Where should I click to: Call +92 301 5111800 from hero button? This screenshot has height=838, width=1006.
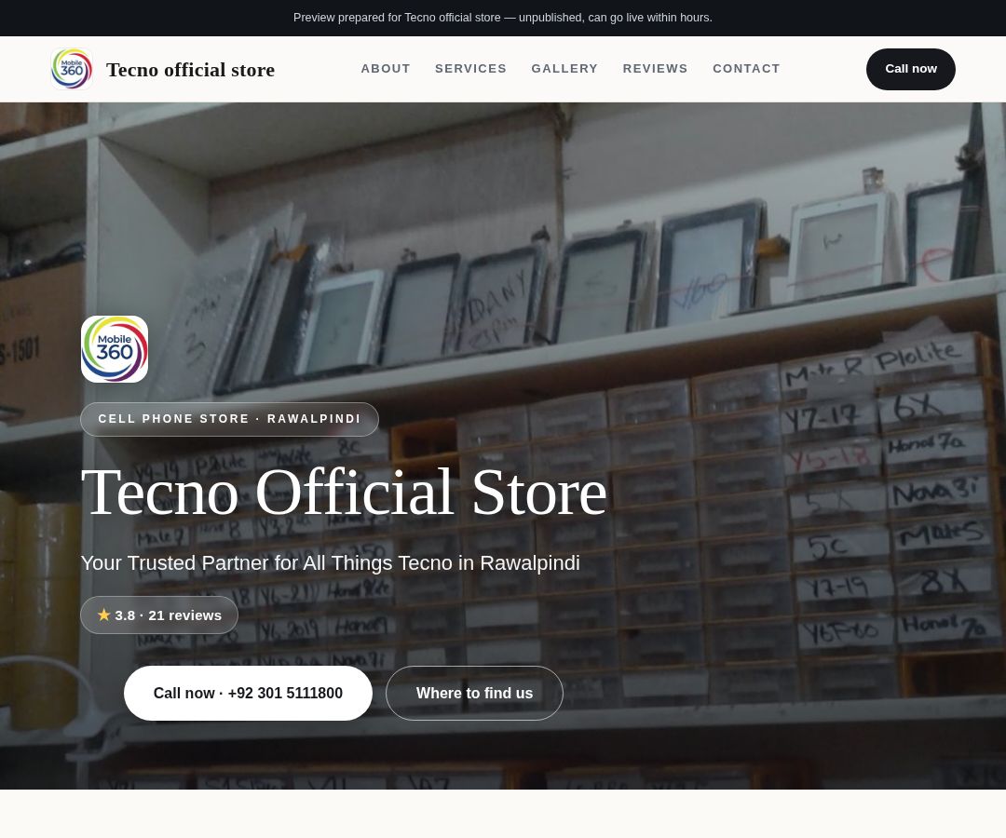pyautogui.click(x=248, y=693)
